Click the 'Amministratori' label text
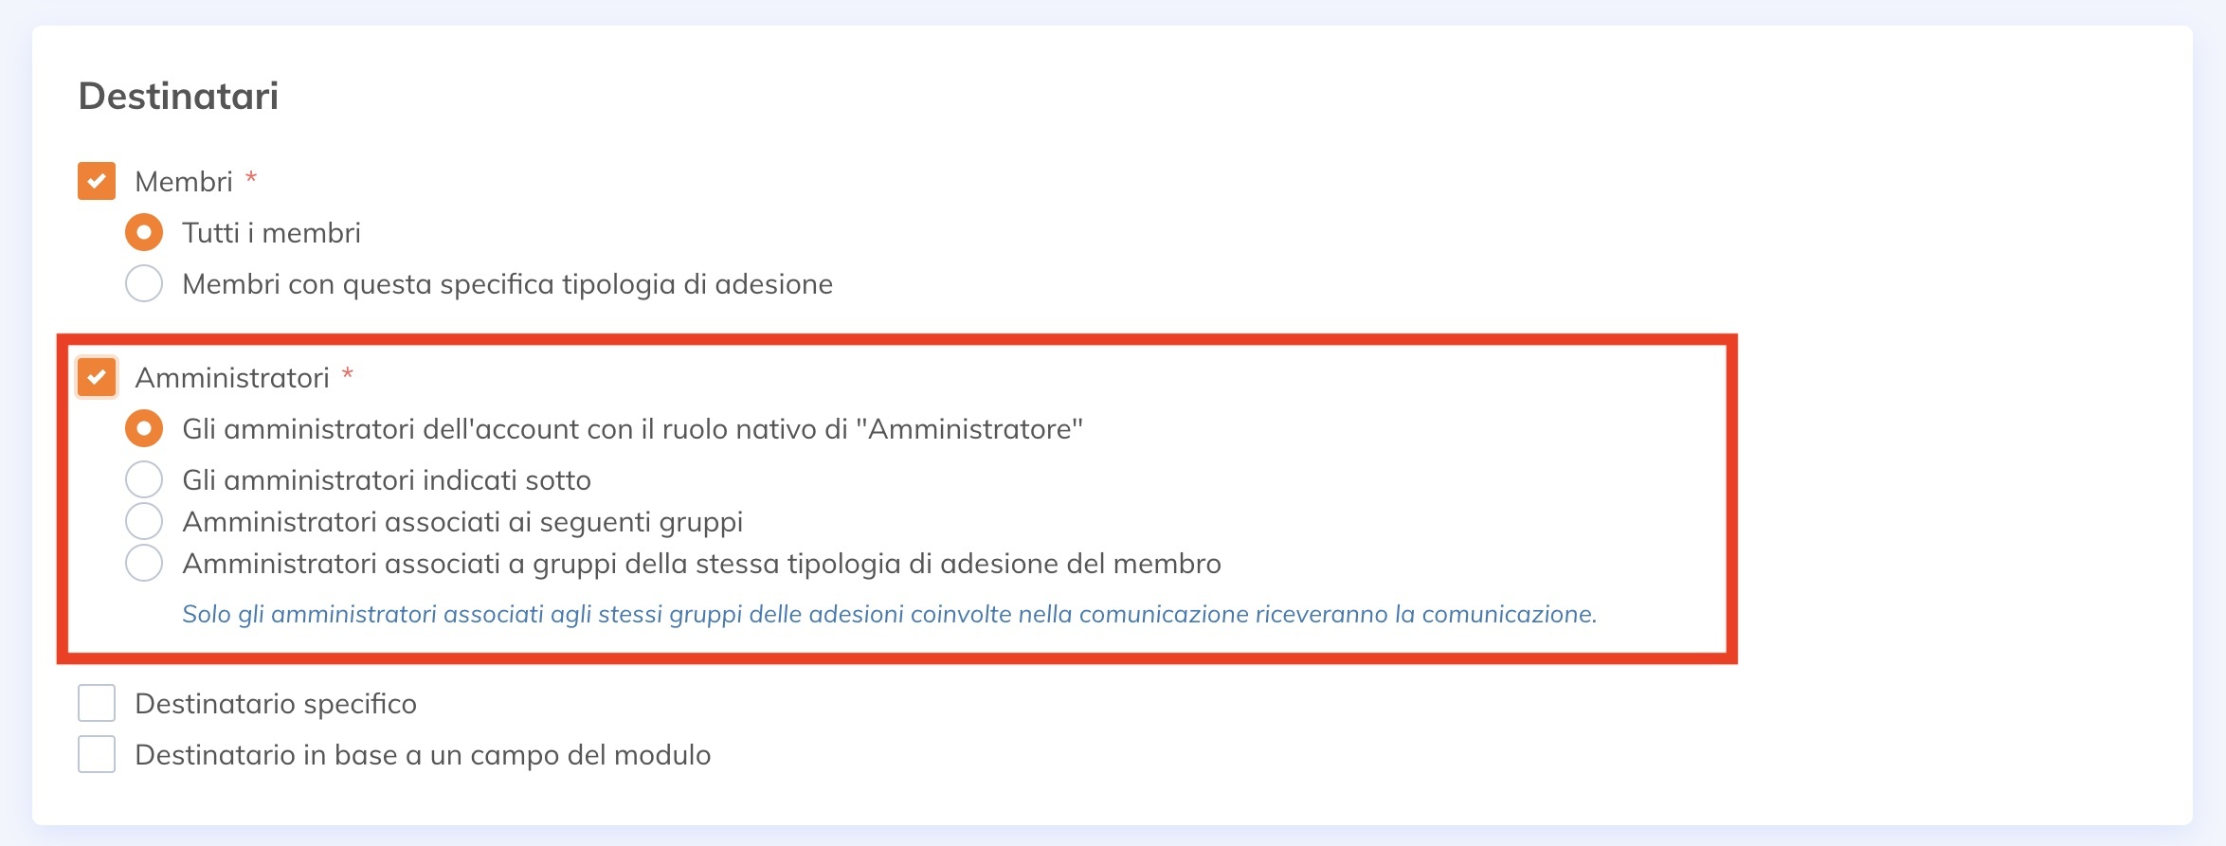This screenshot has width=2226, height=846. point(232,377)
